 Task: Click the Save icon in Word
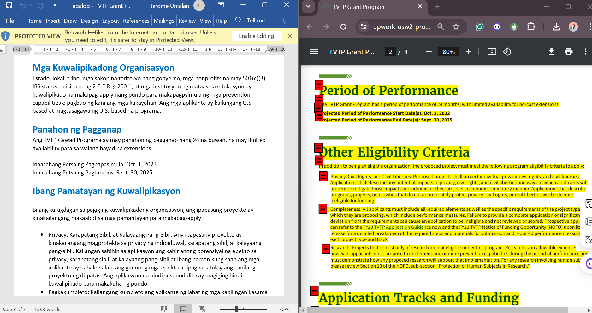tap(9, 5)
